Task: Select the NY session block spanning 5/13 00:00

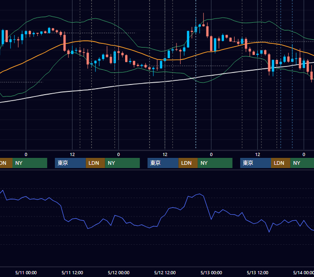Action: 215,163
